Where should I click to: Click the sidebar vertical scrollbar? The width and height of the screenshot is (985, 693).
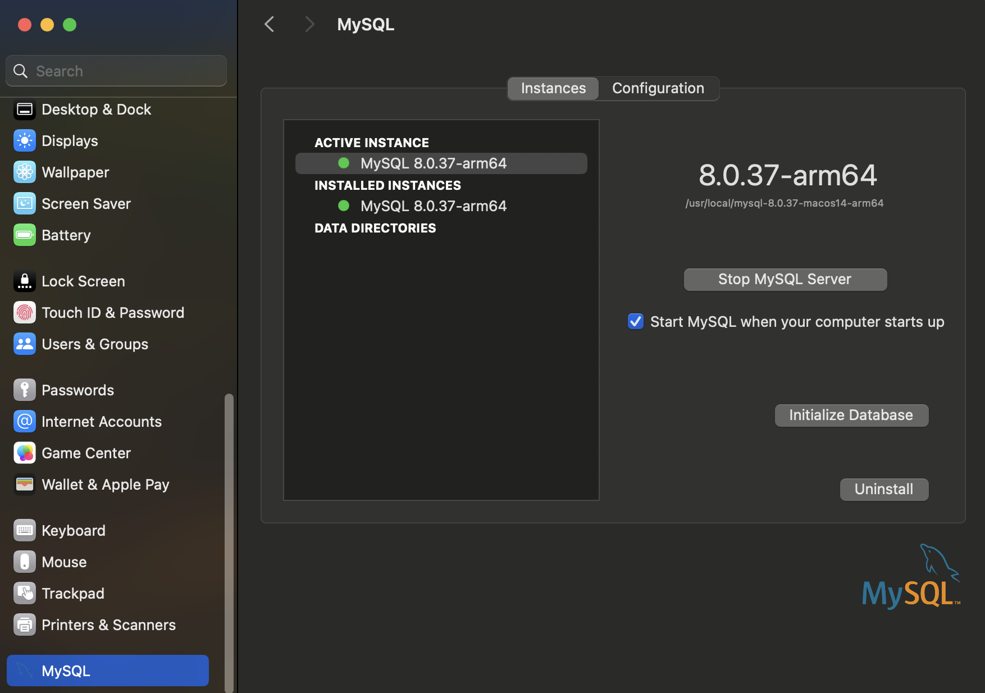click(229, 542)
